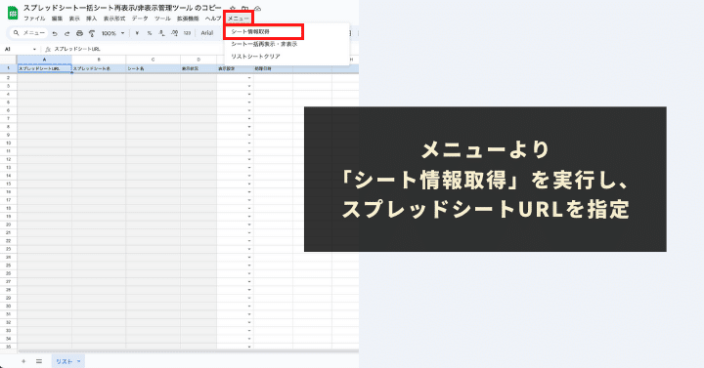Viewport: 704px width, 368px height.
Task: Open the ヘルプ menu
Action: [x=213, y=19]
